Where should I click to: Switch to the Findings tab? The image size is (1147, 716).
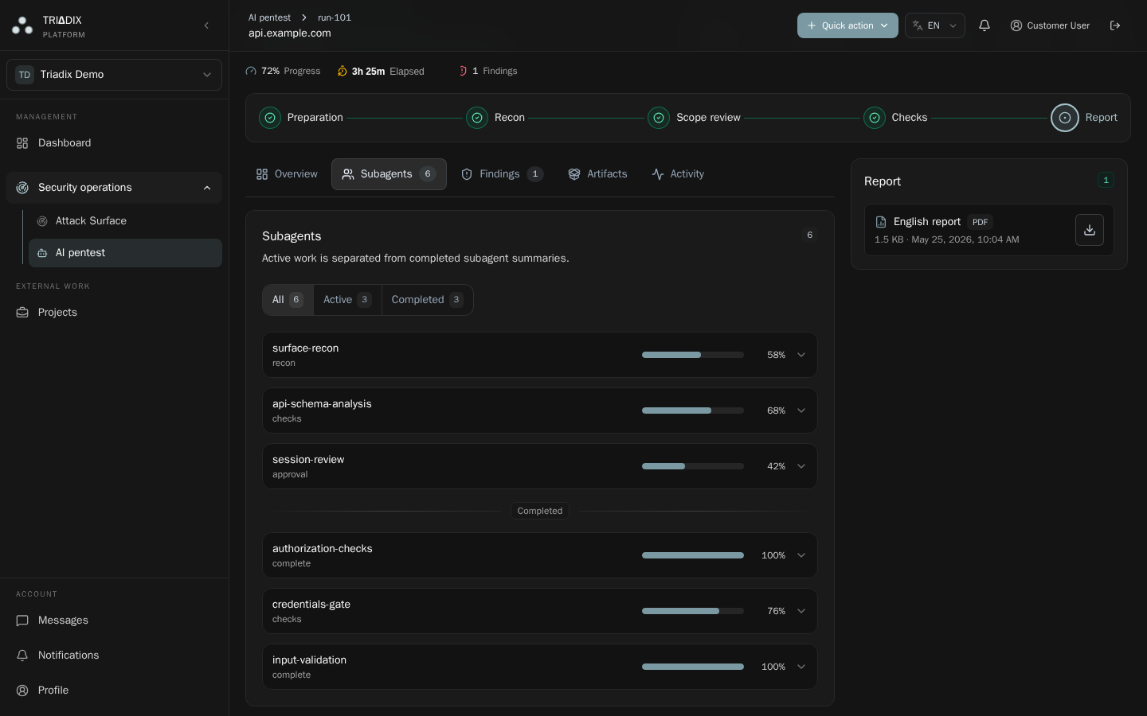click(x=502, y=174)
